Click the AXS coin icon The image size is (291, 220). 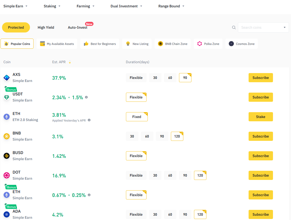(7, 78)
